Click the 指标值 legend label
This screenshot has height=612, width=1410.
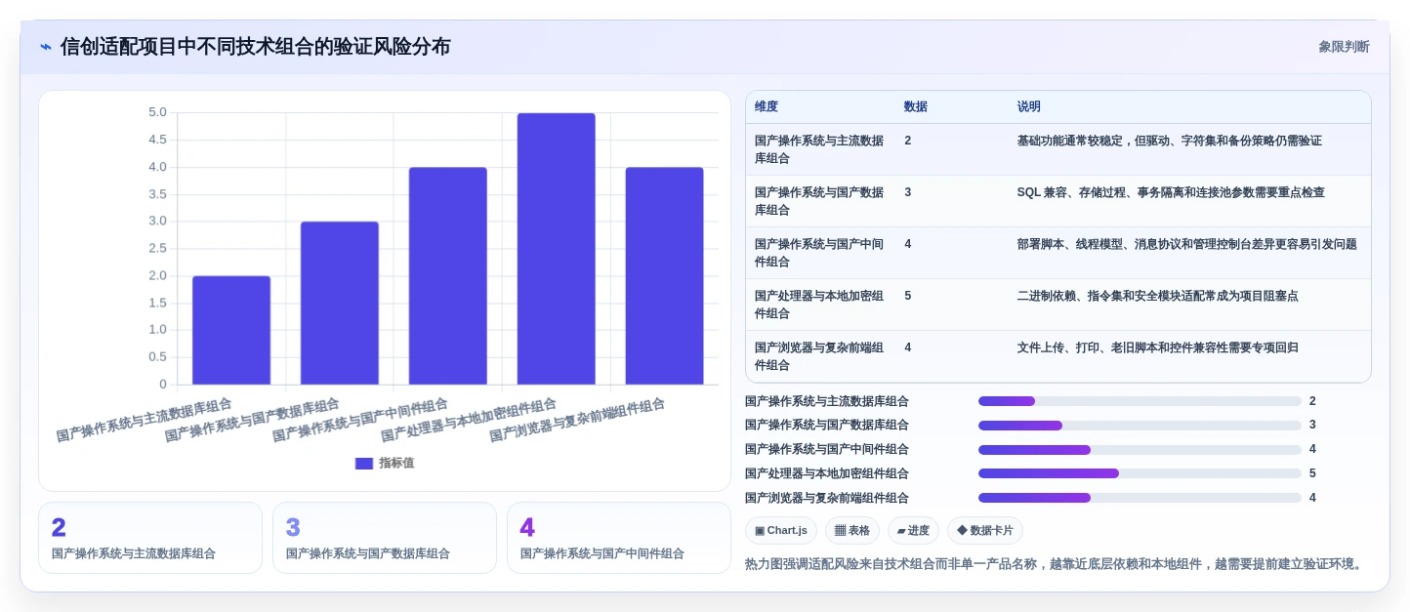[x=396, y=464]
